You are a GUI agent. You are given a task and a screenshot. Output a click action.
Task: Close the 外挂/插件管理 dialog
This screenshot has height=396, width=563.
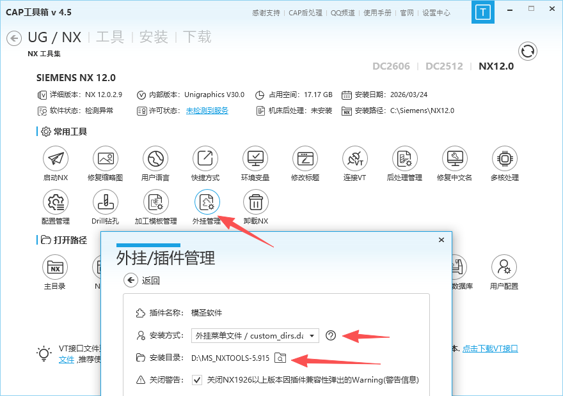tap(441, 240)
